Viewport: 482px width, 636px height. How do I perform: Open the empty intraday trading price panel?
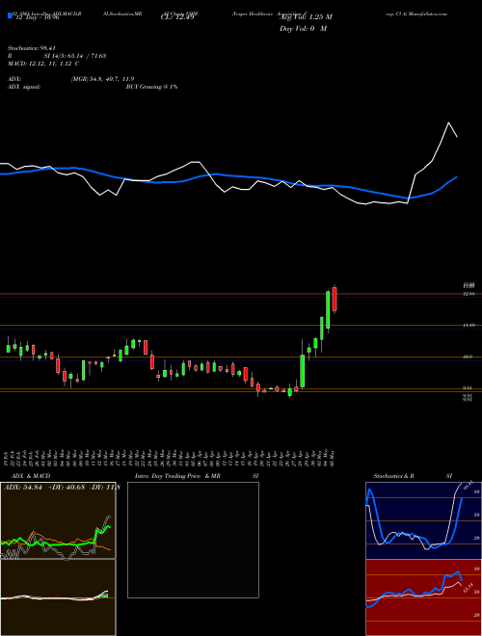coord(193,540)
